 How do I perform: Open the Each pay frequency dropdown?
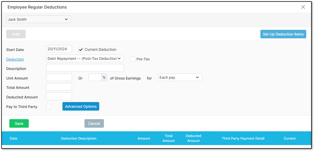[x=180, y=77]
